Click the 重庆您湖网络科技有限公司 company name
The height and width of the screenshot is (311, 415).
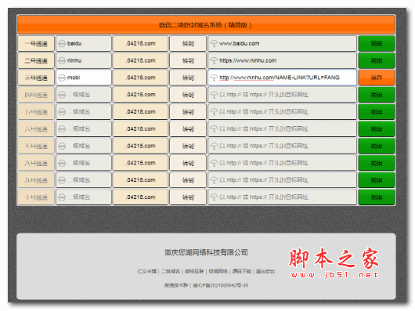[x=206, y=252]
